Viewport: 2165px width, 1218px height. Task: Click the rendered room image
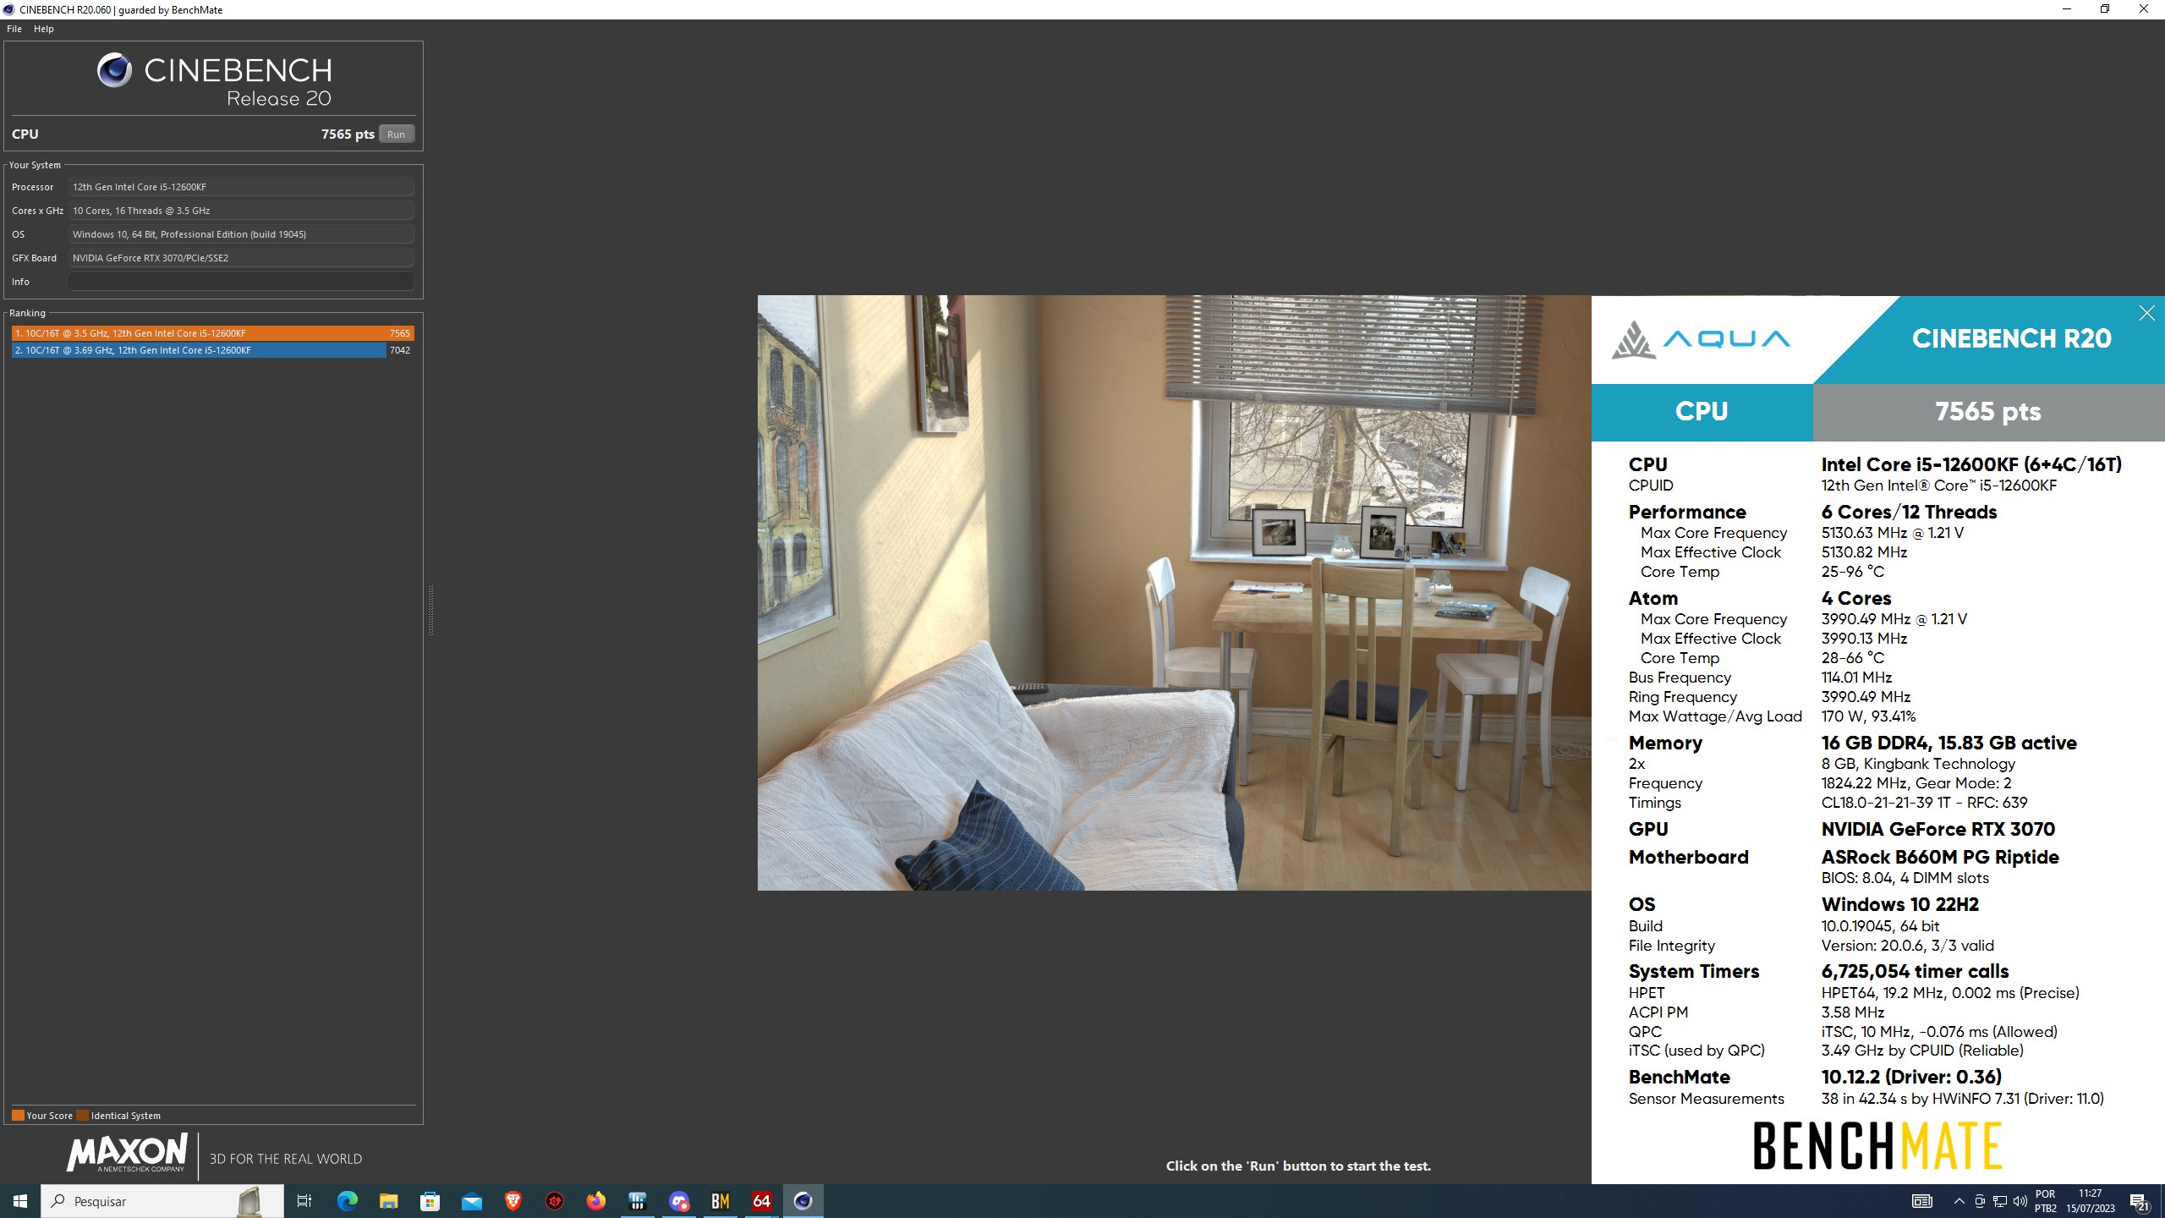(1174, 592)
